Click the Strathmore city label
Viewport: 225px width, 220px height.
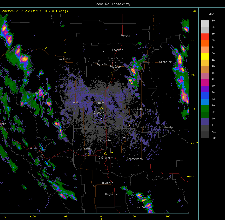(x=135, y=159)
